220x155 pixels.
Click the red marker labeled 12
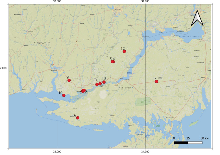[x=124, y=51]
